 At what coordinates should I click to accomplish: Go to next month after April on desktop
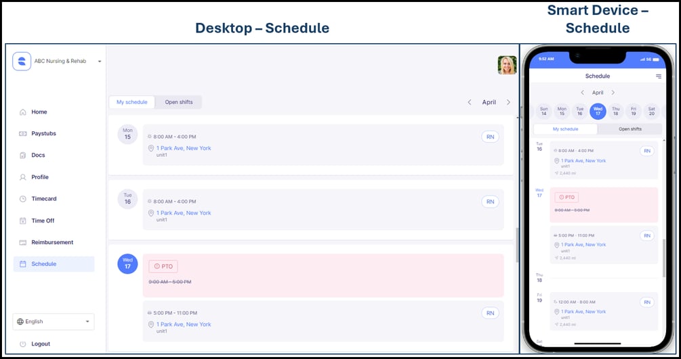[x=508, y=103]
